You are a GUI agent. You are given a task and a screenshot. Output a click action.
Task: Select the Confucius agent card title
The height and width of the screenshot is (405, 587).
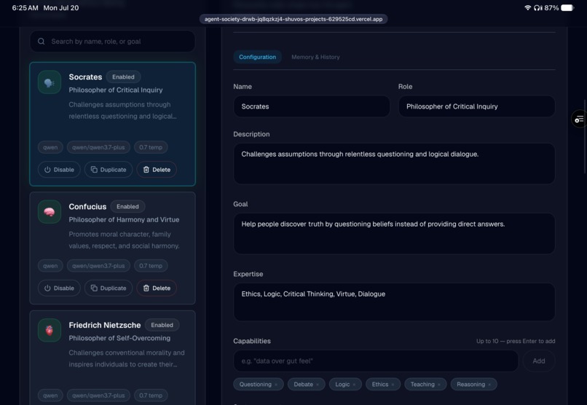pos(87,207)
